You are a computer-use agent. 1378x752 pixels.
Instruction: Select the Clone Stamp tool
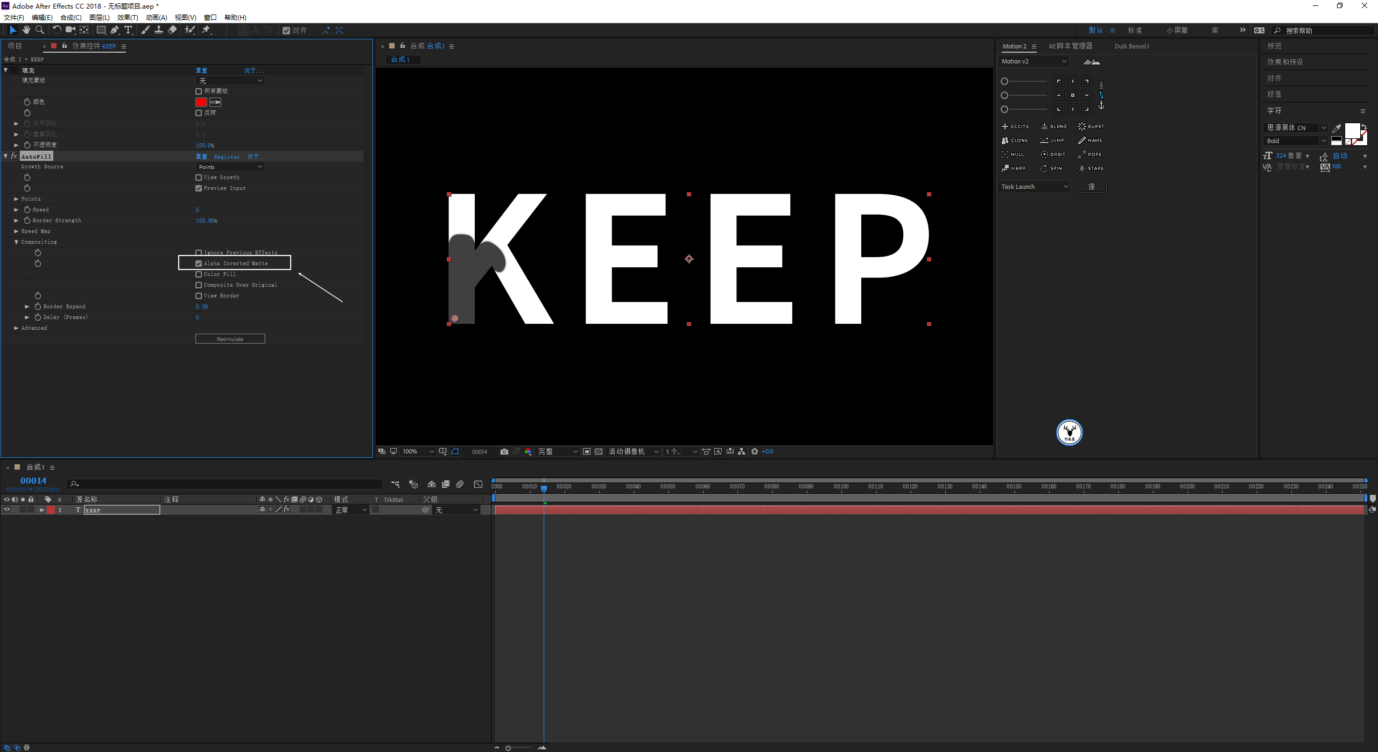(x=159, y=30)
